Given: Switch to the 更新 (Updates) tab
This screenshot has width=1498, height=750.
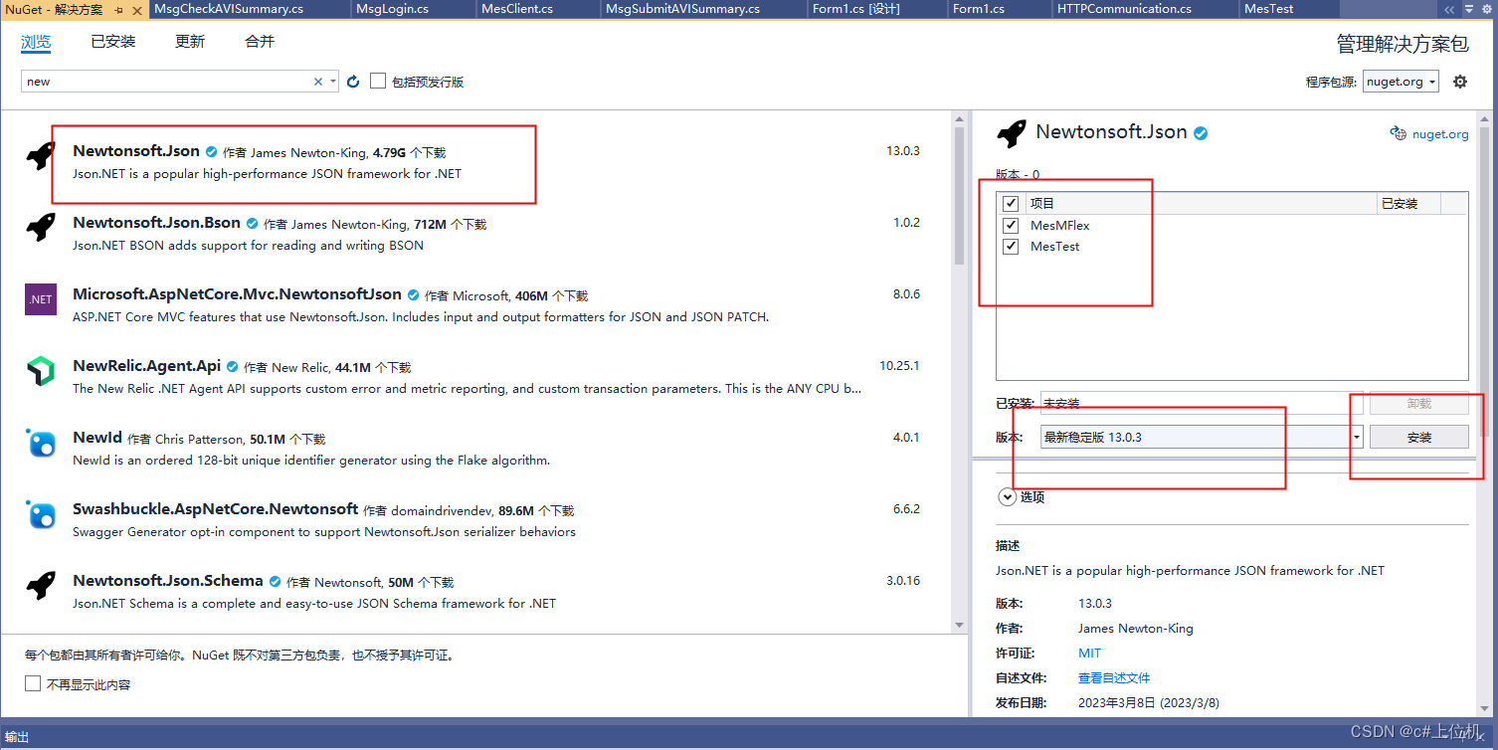Looking at the screenshot, I should (x=190, y=42).
